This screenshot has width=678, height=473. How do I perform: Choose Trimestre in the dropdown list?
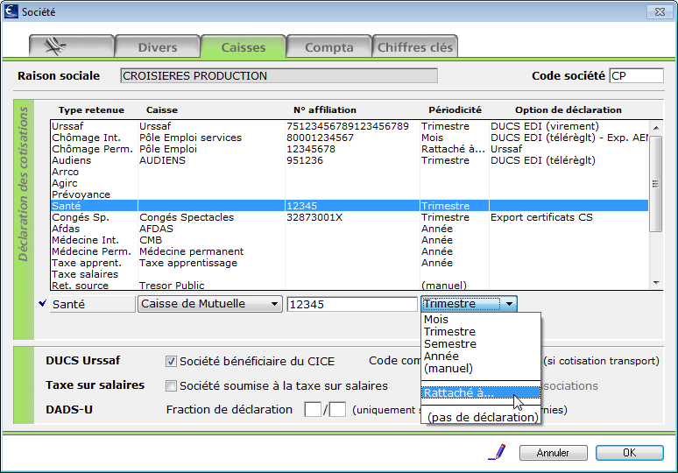point(480,332)
